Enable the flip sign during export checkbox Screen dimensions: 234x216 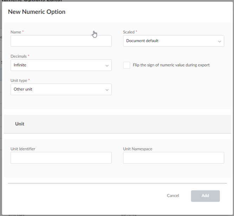click(x=126, y=65)
